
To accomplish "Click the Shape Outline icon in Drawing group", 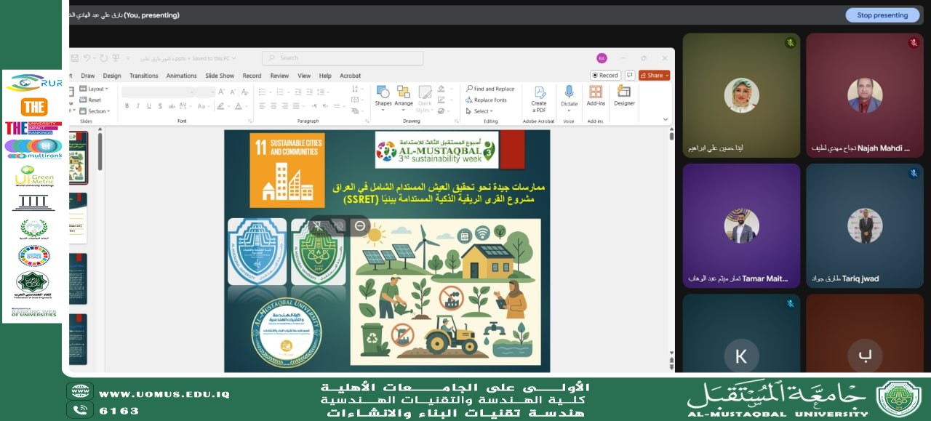I will pos(441,100).
